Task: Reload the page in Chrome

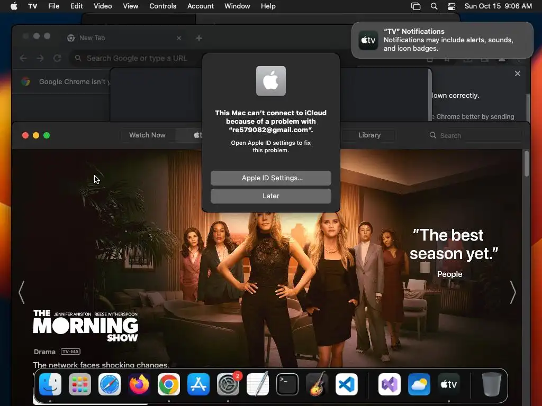Action: [x=57, y=58]
